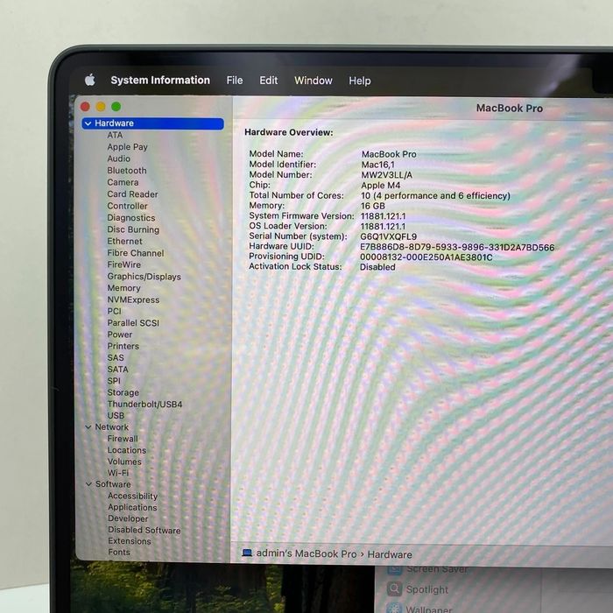
Task: Select Applications in the sidebar
Action: 132,507
